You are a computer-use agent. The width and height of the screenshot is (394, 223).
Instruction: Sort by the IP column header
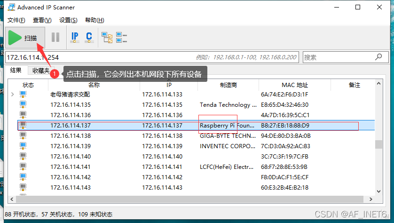[x=169, y=85]
